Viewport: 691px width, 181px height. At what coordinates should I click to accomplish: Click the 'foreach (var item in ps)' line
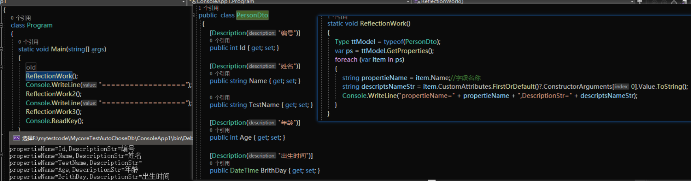pos(370,60)
